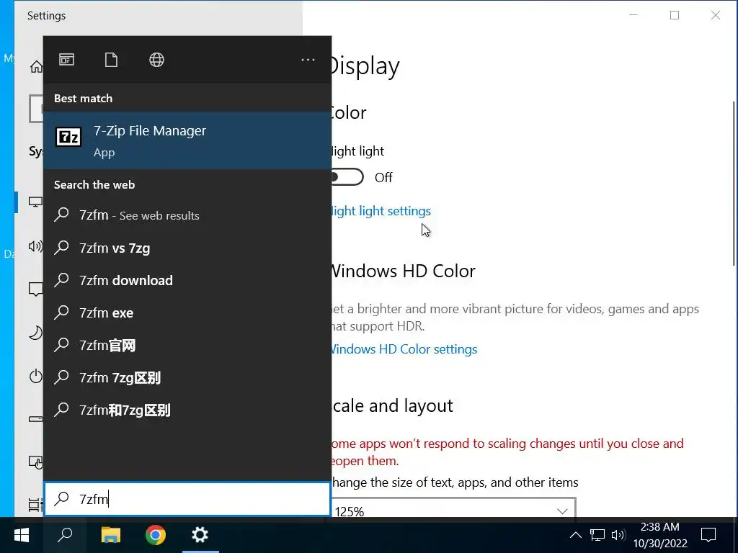Click the Settings gear taskbar icon

pos(200,535)
